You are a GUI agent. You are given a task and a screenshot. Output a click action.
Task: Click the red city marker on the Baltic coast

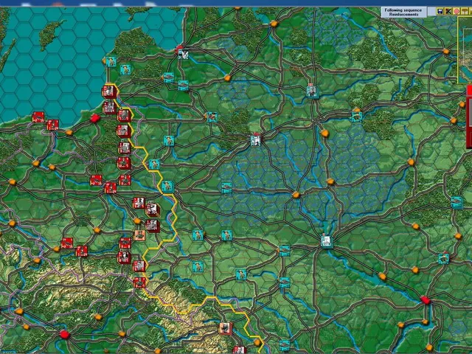pos(95,118)
